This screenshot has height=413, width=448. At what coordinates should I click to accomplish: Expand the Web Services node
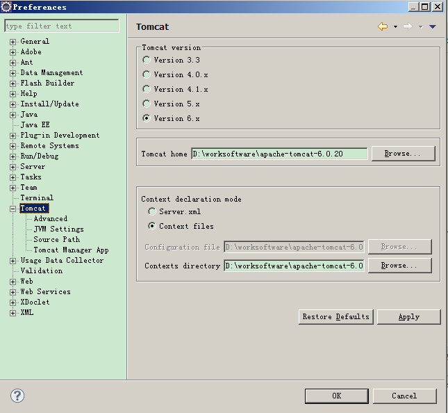tap(13, 292)
